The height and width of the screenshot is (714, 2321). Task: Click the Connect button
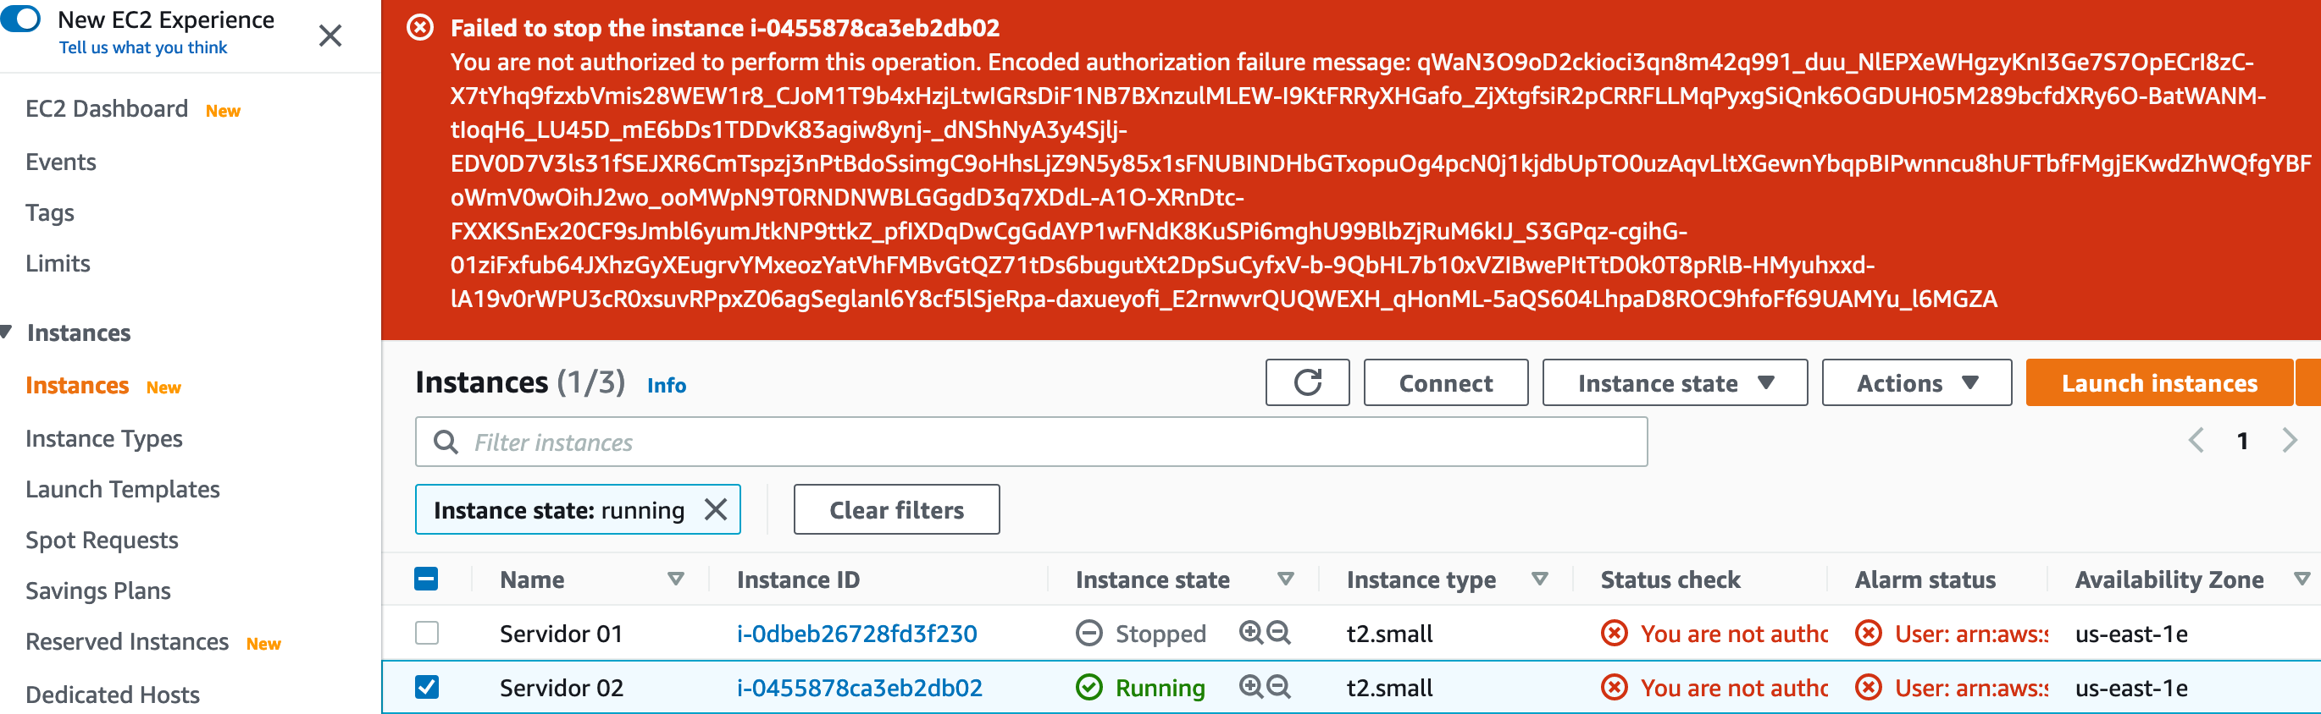coord(1446,382)
